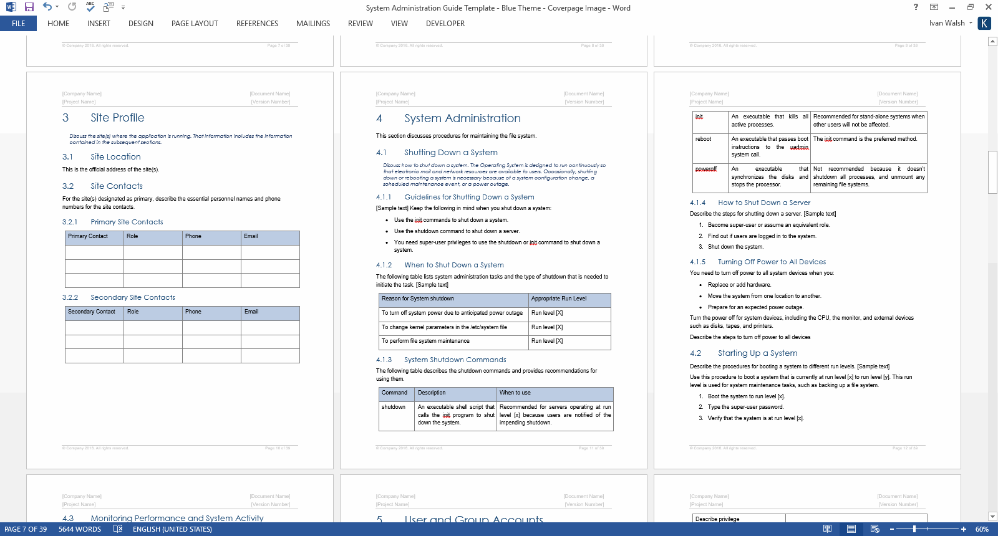Image resolution: width=998 pixels, height=536 pixels.
Task: Click the PAGE 7 OF 39 status indicator
Action: pyautogui.click(x=26, y=529)
